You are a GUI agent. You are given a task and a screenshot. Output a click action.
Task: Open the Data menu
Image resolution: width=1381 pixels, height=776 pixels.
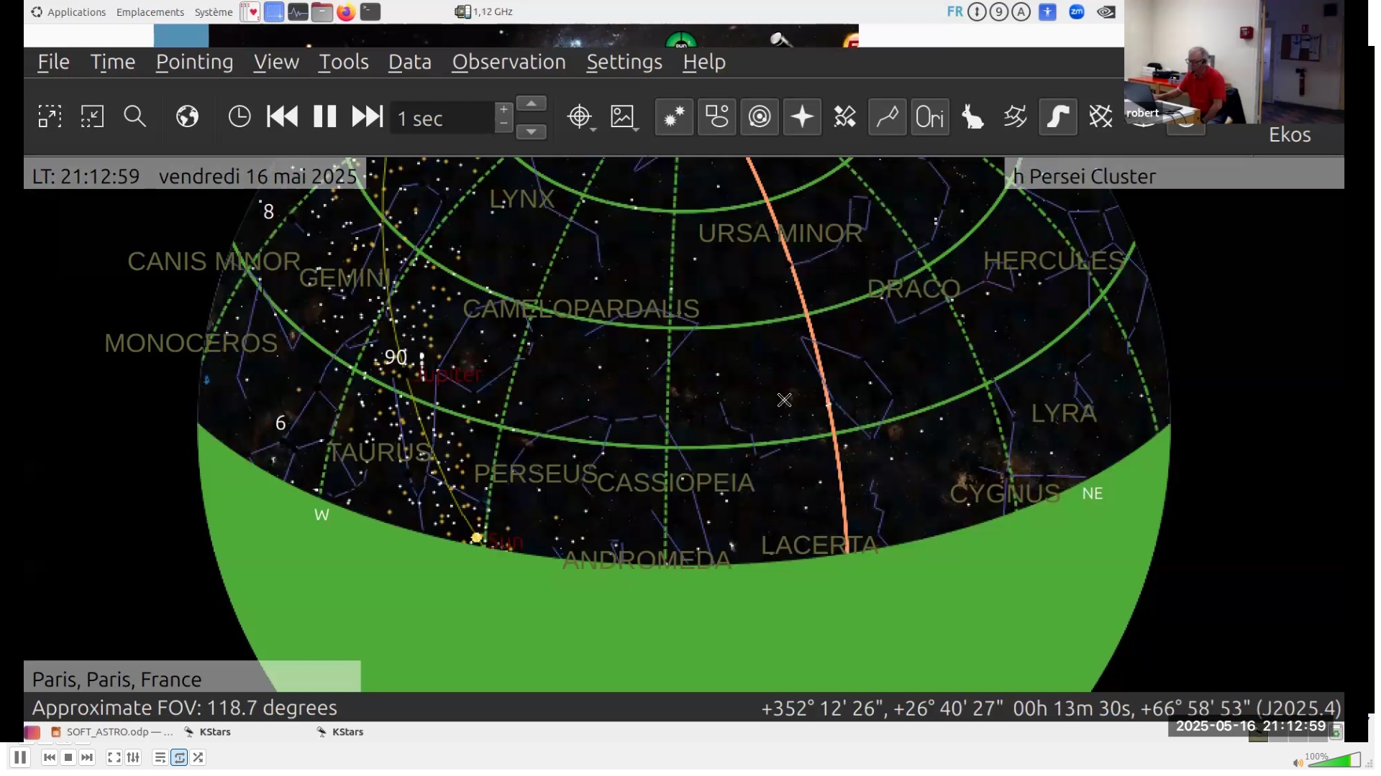point(410,63)
